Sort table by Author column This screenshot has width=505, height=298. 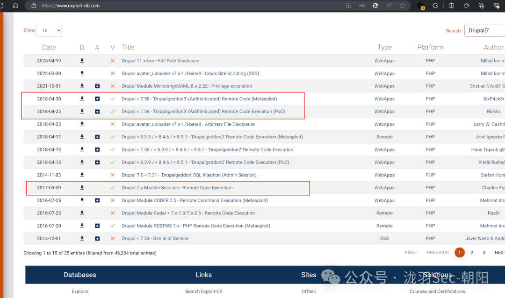tap(493, 47)
